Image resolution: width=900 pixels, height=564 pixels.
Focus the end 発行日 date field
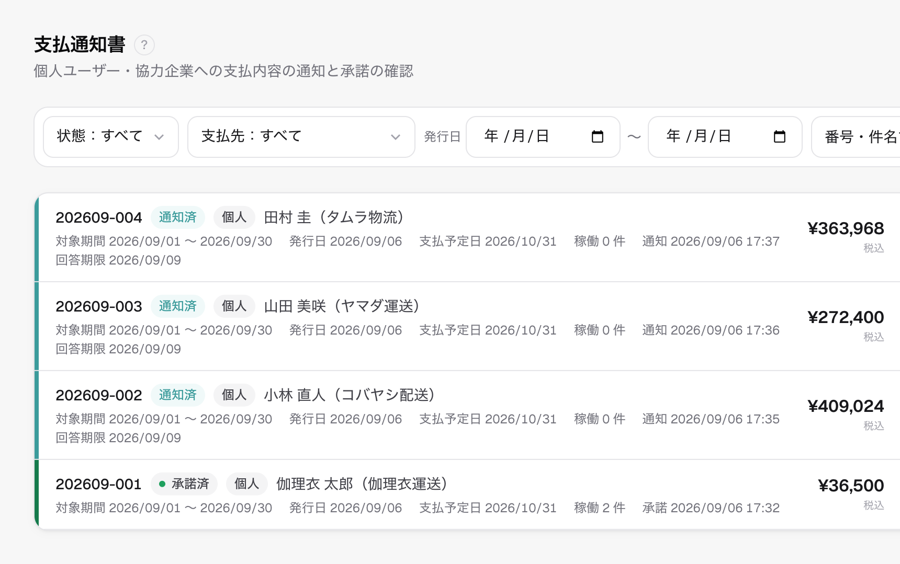click(x=725, y=137)
